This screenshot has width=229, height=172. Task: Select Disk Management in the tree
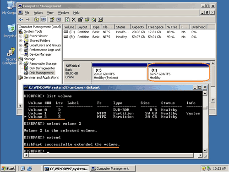(42, 73)
